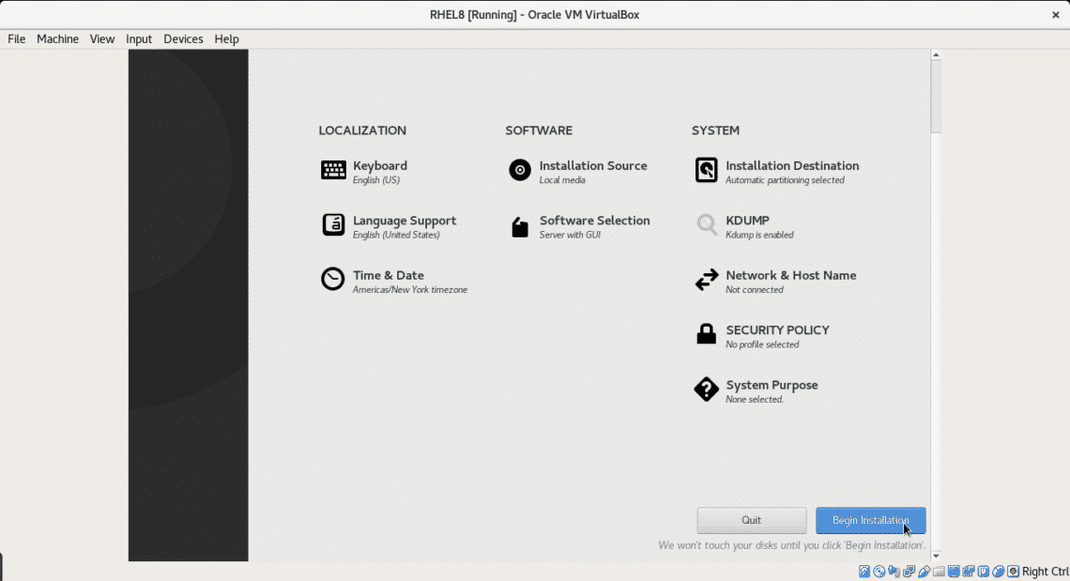Click VirtualBox display status icon
Viewport: 1070px width, 581px height.
[x=954, y=572]
